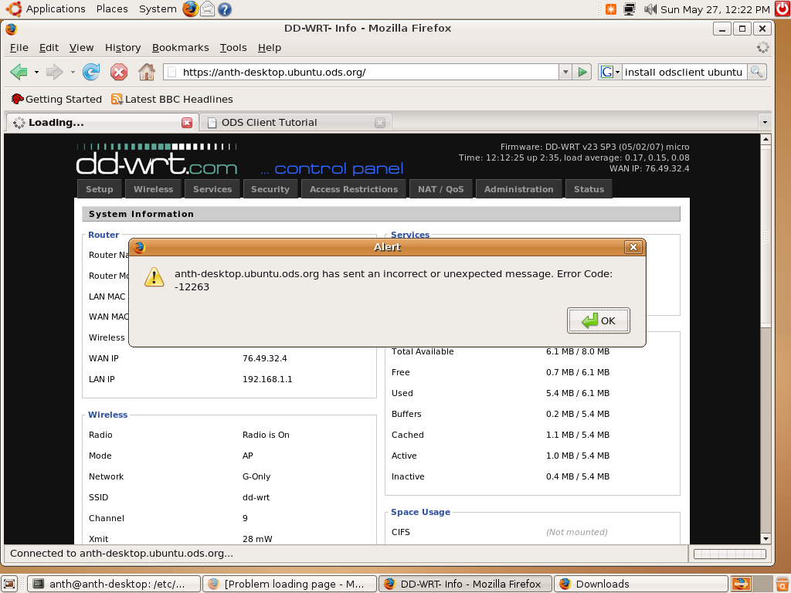
Task: Click OK in the Alert dialog
Action: click(599, 320)
